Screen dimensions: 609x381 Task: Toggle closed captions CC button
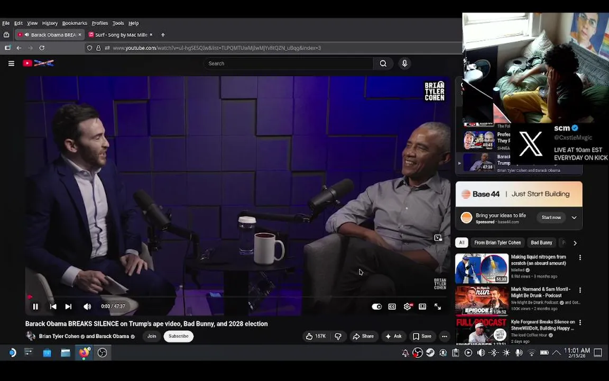[392, 306]
